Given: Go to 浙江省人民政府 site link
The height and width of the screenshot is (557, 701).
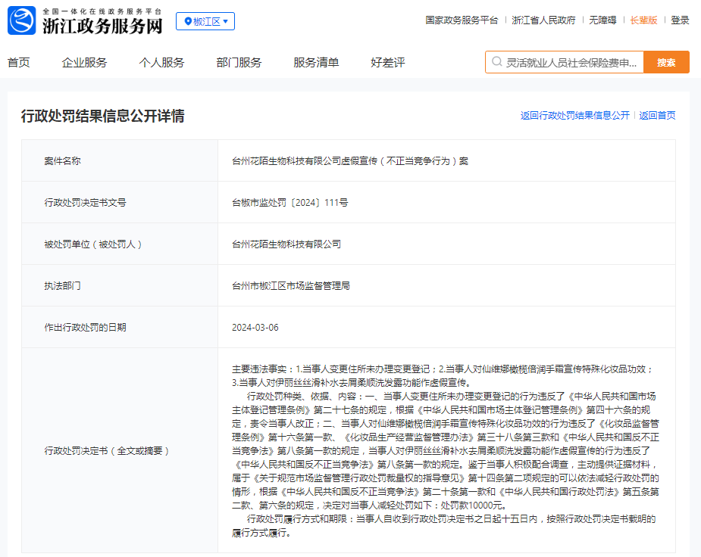Looking at the screenshot, I should (x=543, y=20).
